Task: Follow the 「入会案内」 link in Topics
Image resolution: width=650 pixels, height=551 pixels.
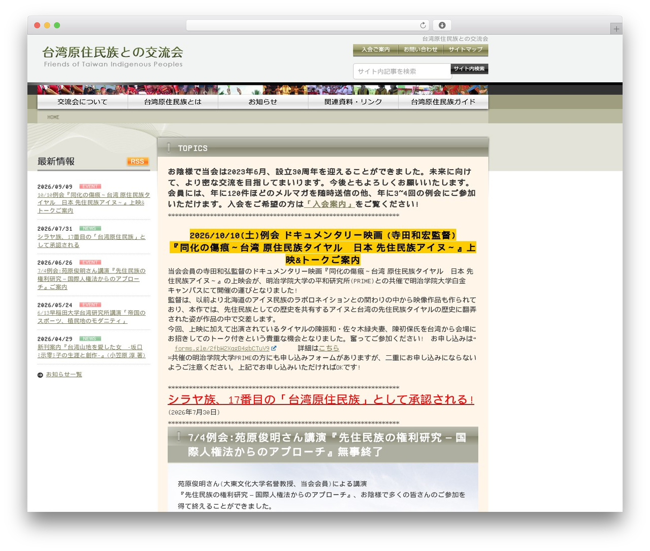Action: 329,204
